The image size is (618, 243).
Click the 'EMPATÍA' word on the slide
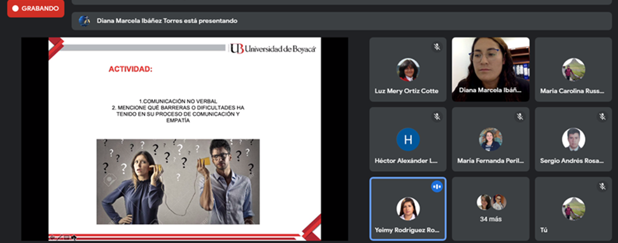tap(178, 121)
